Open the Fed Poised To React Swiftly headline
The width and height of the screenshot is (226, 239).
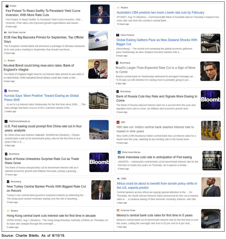(43, 13)
